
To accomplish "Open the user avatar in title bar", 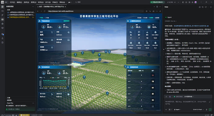I will pyautogui.click(x=196, y=2).
